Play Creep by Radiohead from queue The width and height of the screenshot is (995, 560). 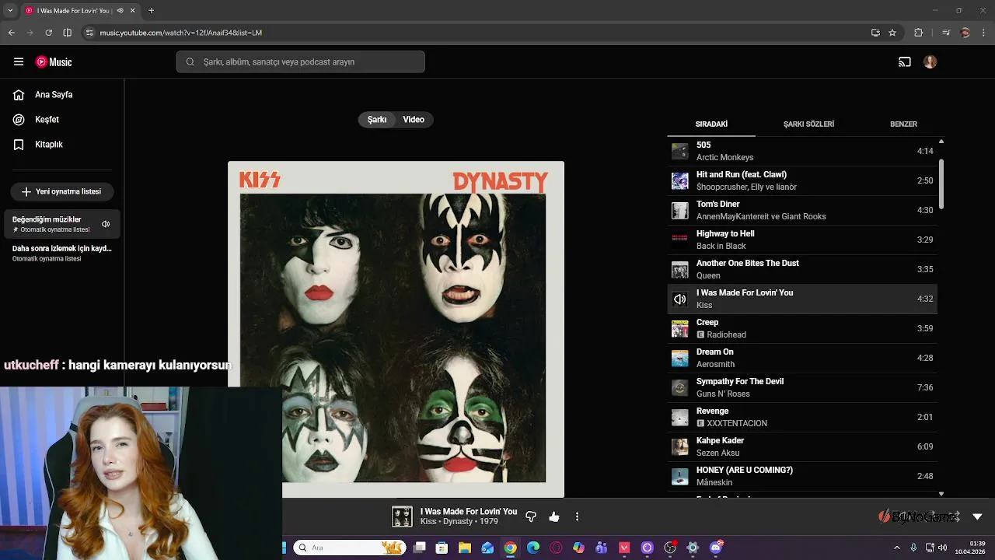click(802, 329)
